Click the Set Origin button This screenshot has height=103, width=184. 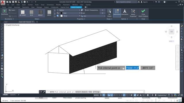(x=109, y=13)
